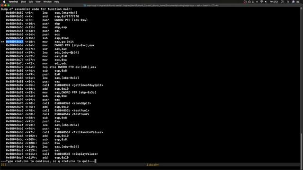Open the View menu
This screenshot has height=170, width=303.
(x=38, y=2)
